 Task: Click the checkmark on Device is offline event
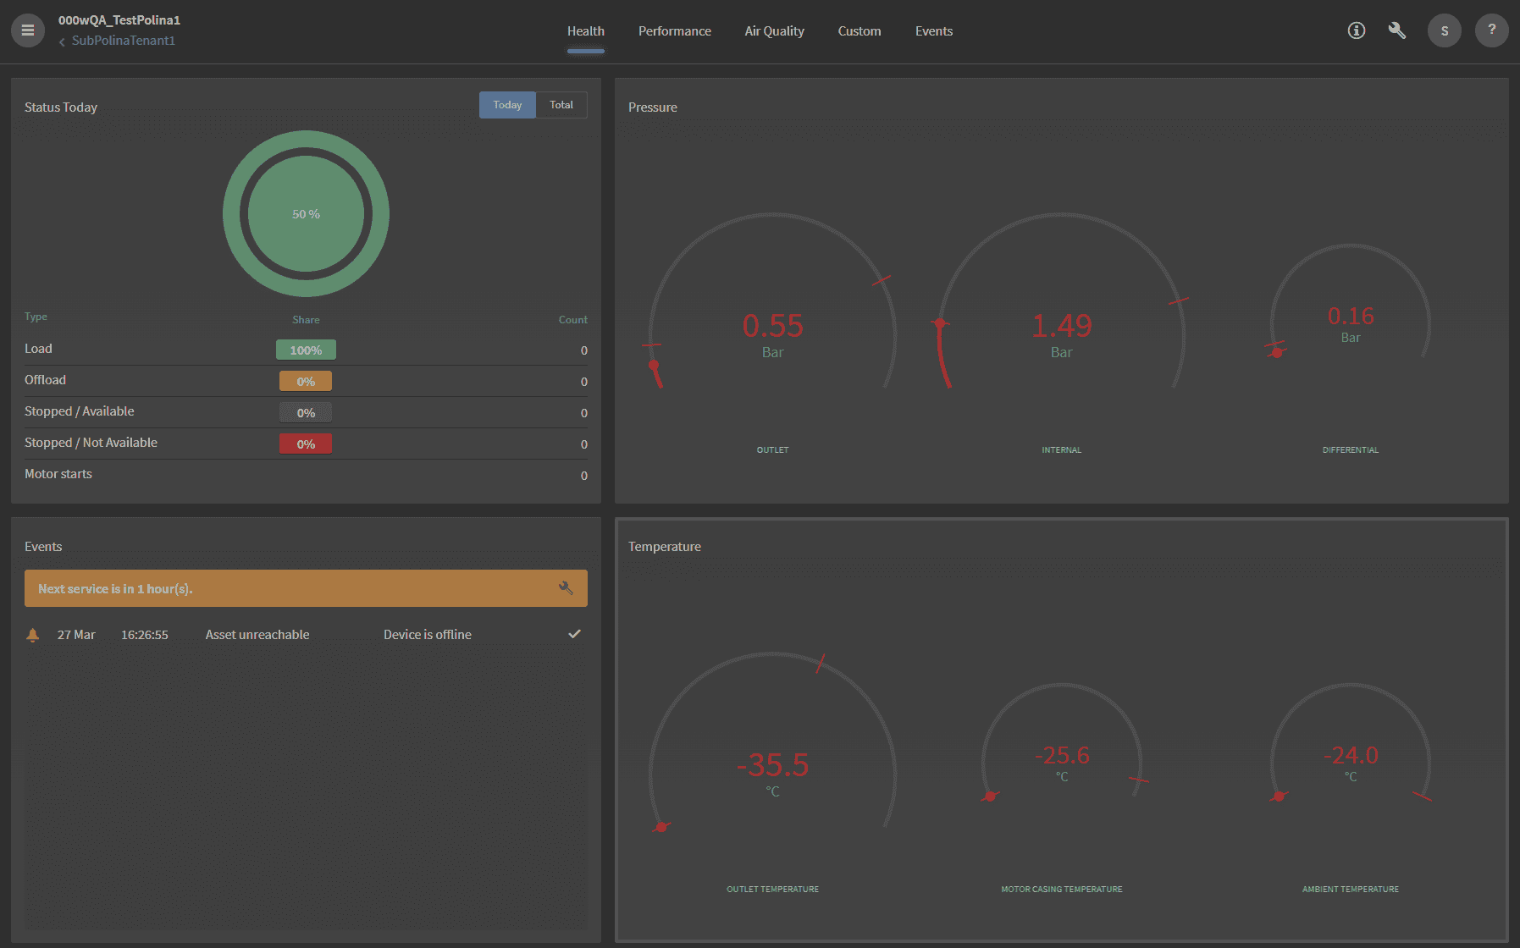574,634
